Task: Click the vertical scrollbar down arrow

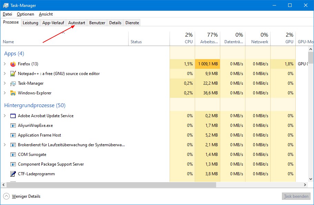Action: tap(311, 179)
